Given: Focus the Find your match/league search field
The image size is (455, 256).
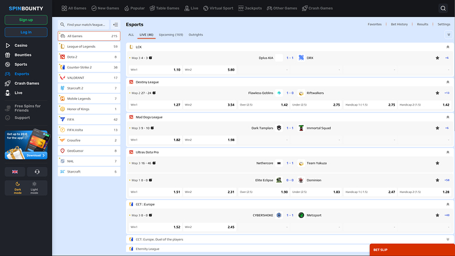Looking at the screenshot, I should point(83,24).
